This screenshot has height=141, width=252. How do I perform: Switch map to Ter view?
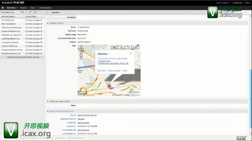(x=128, y=48)
